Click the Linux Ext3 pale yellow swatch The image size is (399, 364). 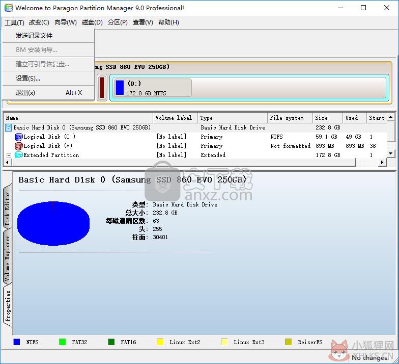[x=224, y=342]
